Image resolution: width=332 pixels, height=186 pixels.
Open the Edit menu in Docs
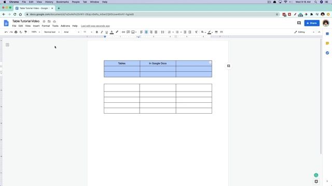21,26
